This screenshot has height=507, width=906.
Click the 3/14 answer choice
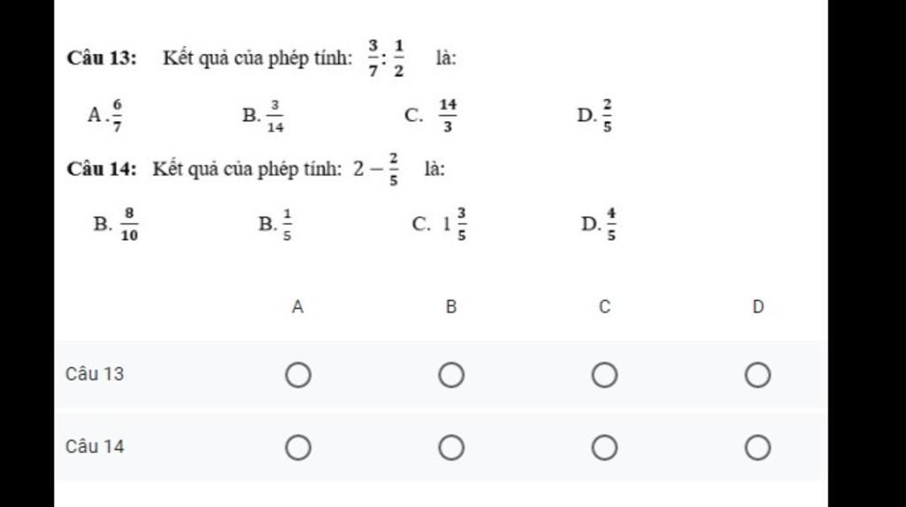point(275,116)
